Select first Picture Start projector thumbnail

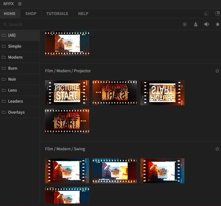click(67, 93)
